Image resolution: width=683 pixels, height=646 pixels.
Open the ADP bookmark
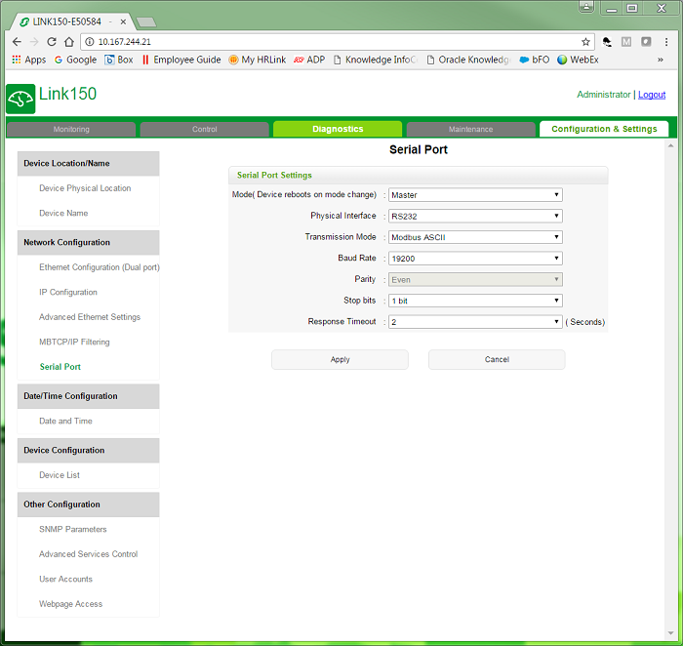pos(309,60)
